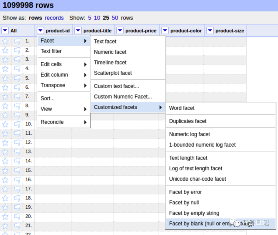This screenshot has width=278, height=235.
Task: Open product-size column dropdown arrow
Action: (x=210, y=30)
